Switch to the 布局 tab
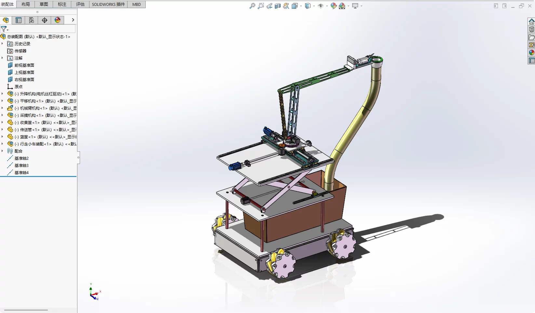The width and height of the screenshot is (535, 313). (x=25, y=4)
